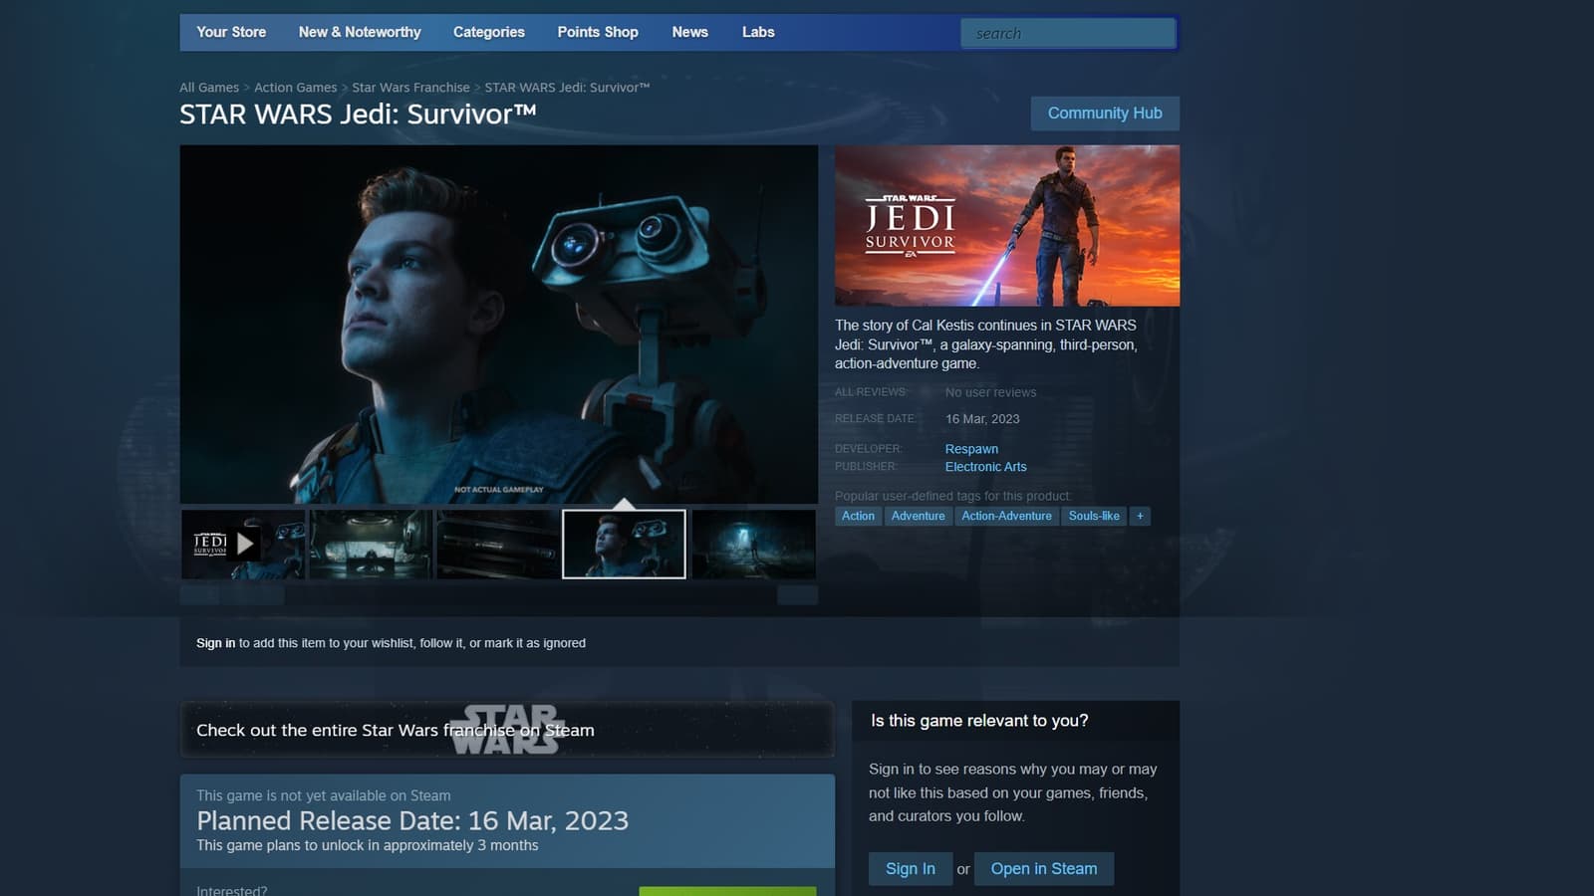The height and width of the screenshot is (896, 1594).
Task: Play the Jedi Survivor trailer thumbnail
Action: [243, 544]
